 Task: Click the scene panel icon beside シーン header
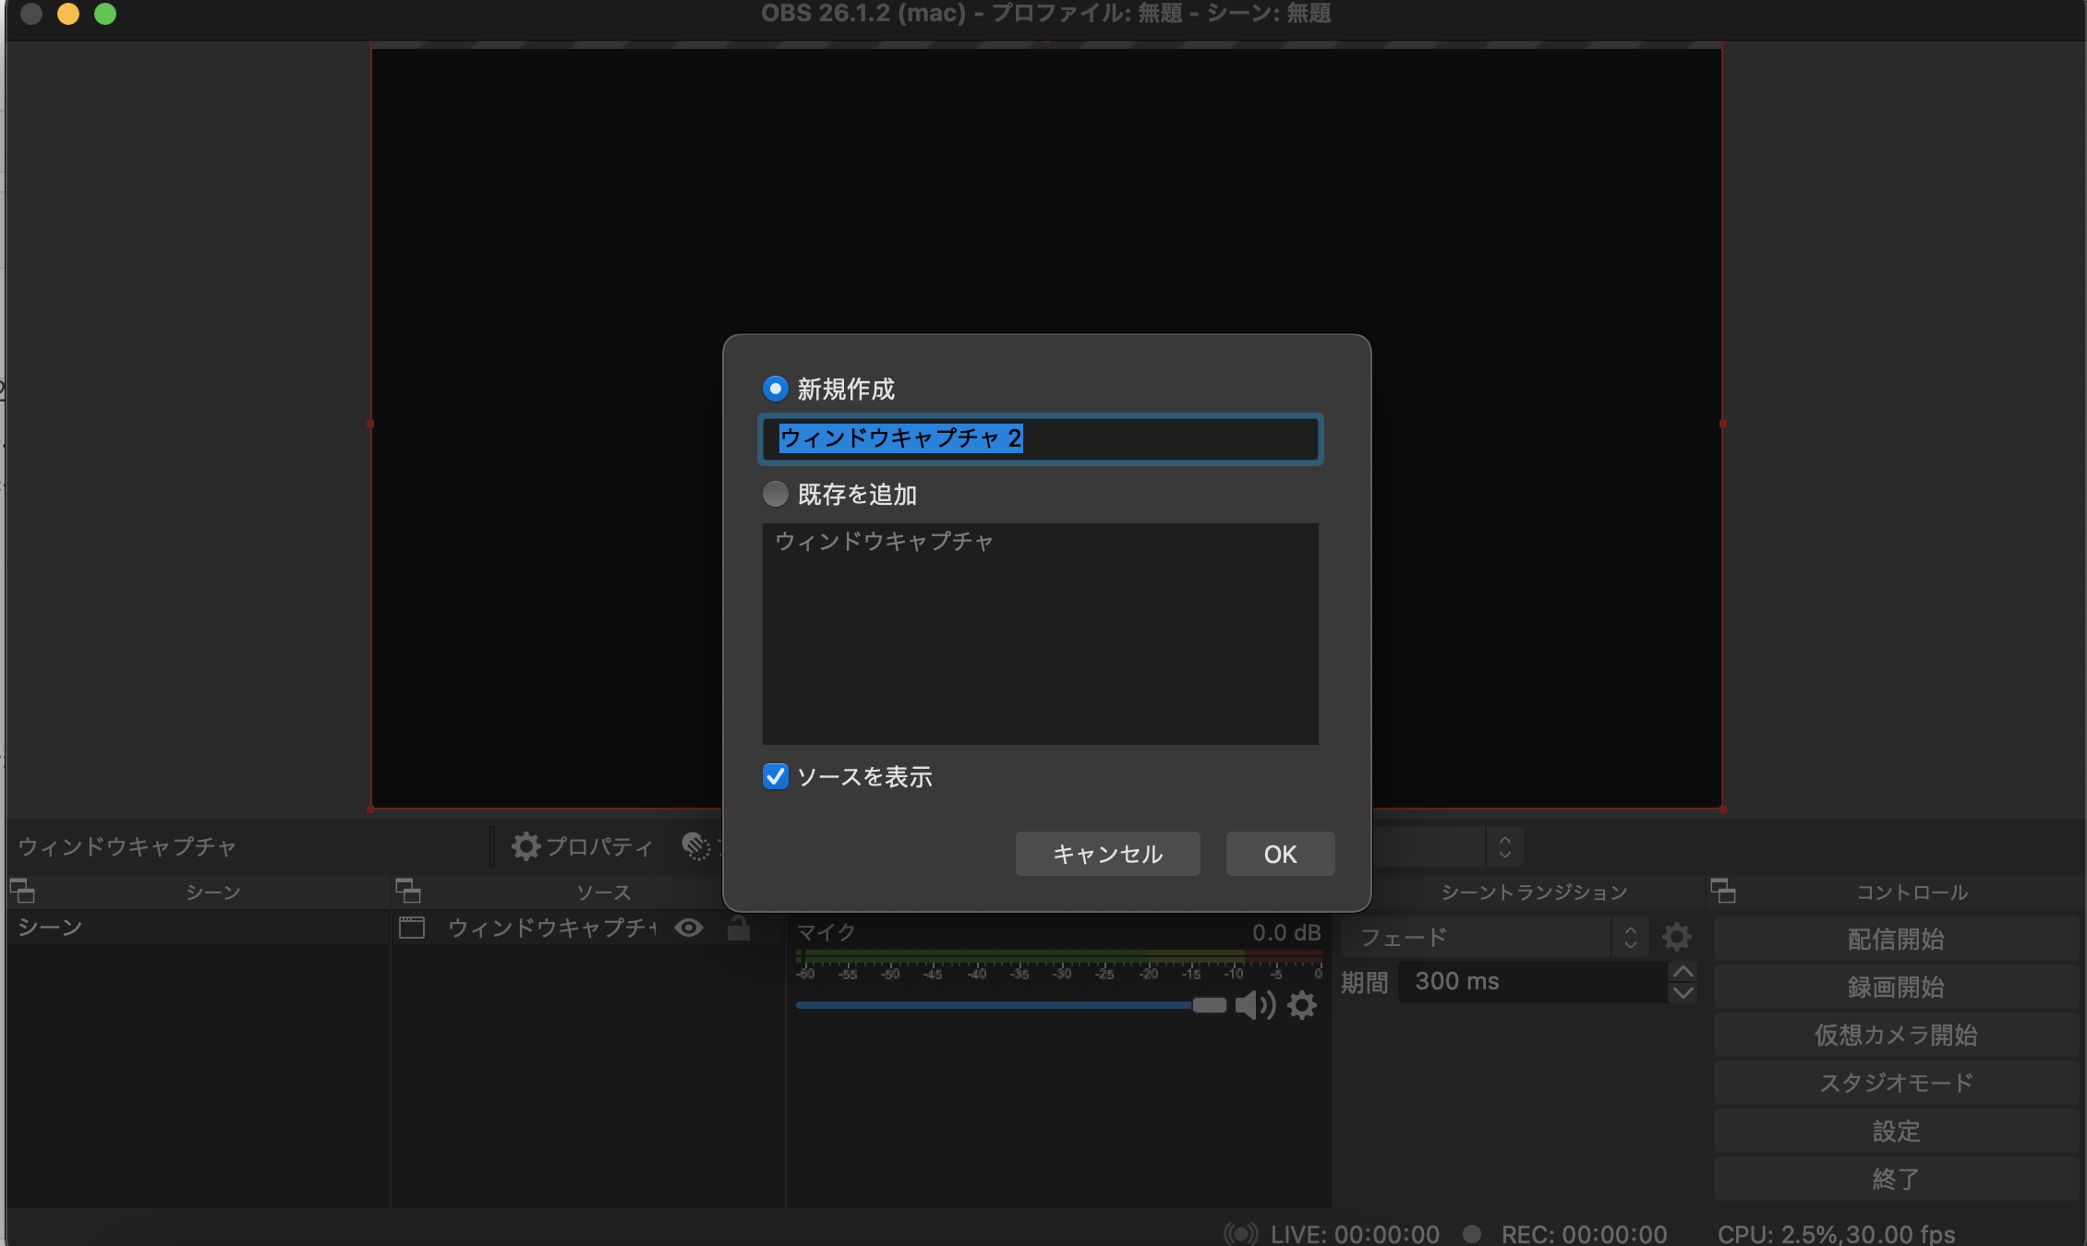pos(22,892)
